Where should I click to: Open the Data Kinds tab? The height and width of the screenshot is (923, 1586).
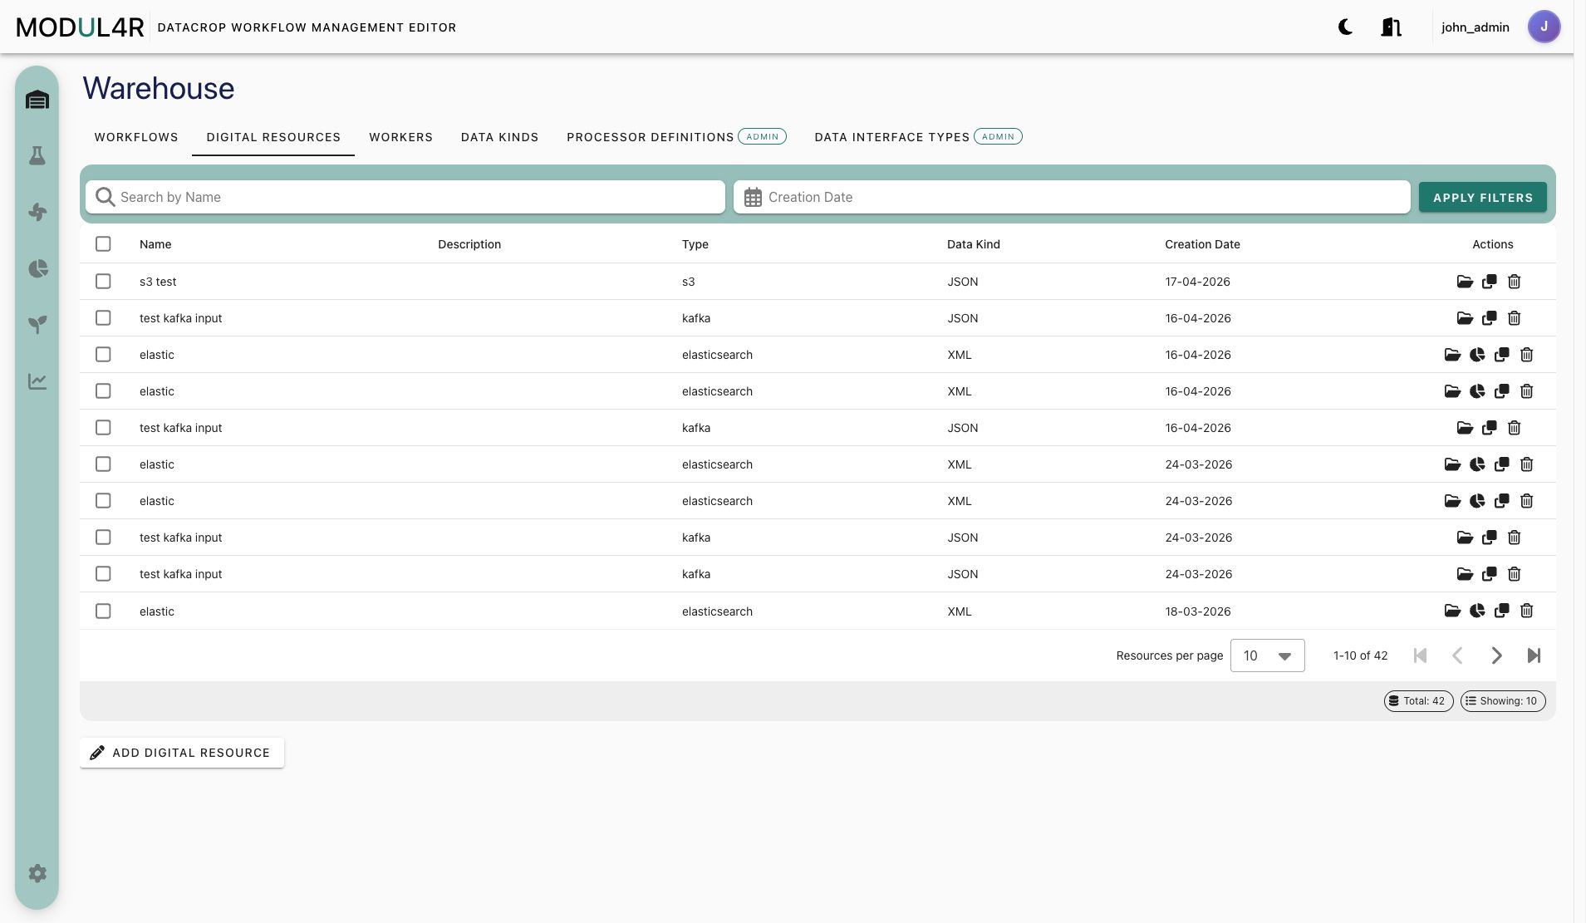499,137
